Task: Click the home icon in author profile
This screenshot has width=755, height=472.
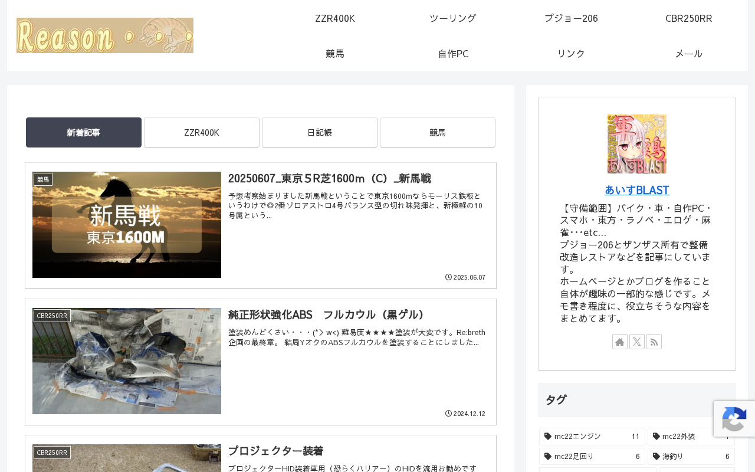Action: coord(620,342)
